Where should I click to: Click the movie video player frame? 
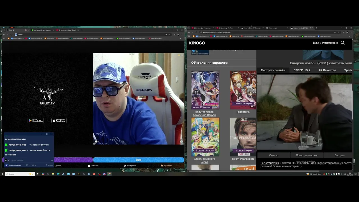tap(304, 112)
